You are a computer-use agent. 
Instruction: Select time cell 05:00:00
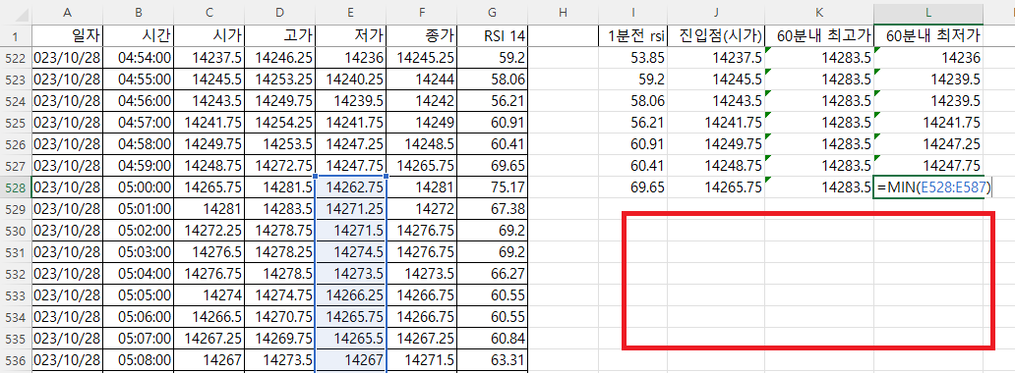pyautogui.click(x=138, y=186)
